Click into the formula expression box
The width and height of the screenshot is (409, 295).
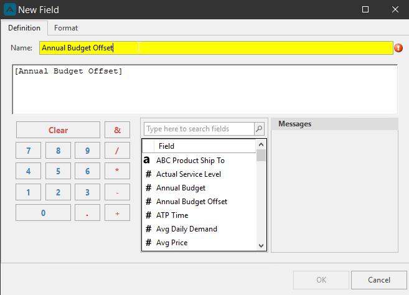[x=205, y=90]
